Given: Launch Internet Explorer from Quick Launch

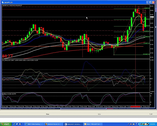Looking at the screenshot, I should 14,124.
